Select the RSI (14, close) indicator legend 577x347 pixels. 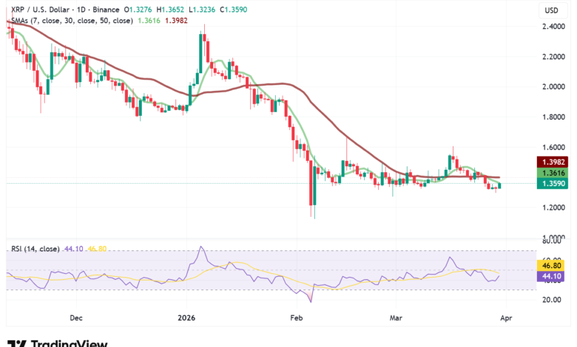coord(37,249)
